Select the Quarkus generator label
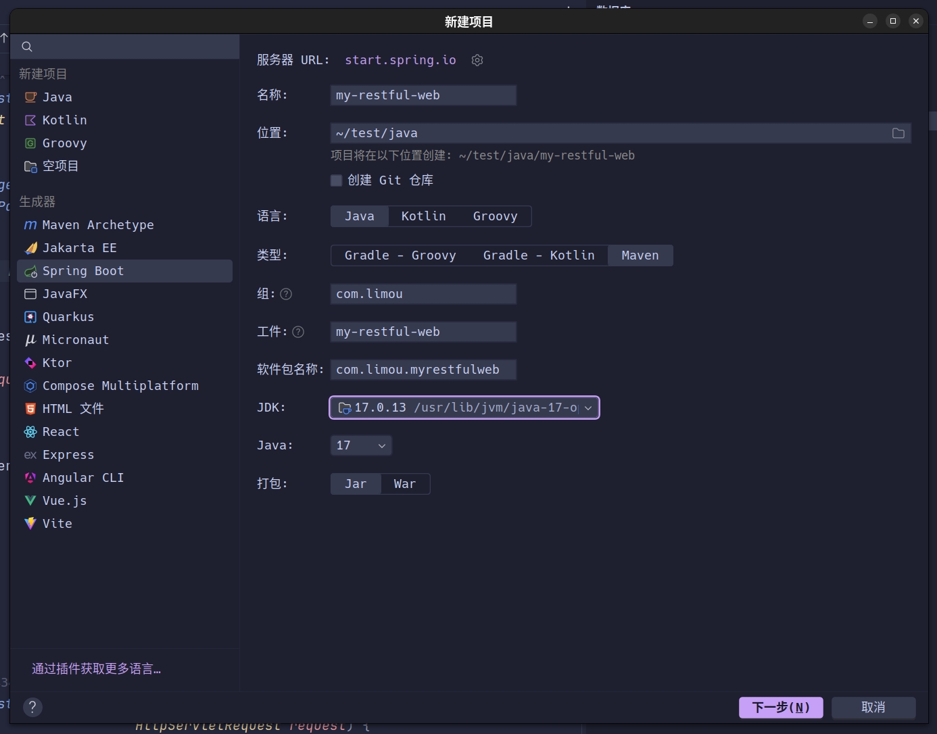The height and width of the screenshot is (734, 937). click(68, 317)
